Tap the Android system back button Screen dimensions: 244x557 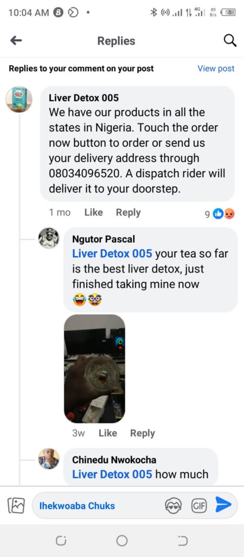click(183, 541)
